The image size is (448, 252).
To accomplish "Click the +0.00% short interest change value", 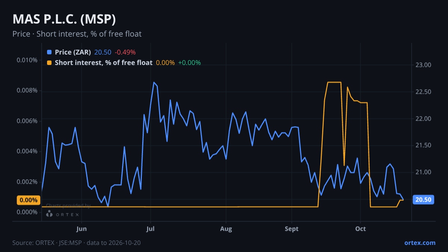I will (189, 63).
